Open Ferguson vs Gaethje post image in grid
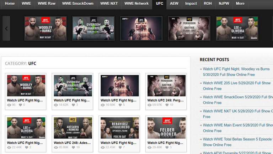 click(x=166, y=86)
